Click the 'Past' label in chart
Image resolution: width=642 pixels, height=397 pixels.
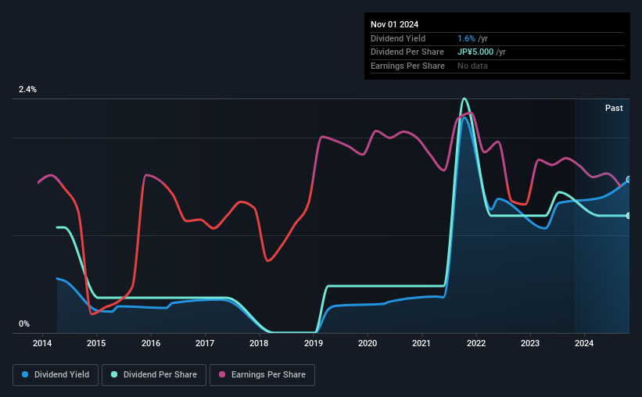tap(614, 108)
